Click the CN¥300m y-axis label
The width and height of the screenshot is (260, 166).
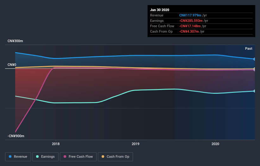15,41
